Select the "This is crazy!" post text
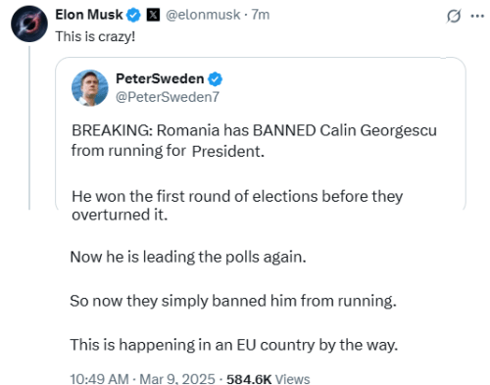Viewport: 490px width, 385px height. 95,36
